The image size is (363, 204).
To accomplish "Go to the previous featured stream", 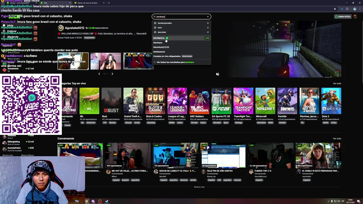I will pyautogui.click(x=99, y=74).
